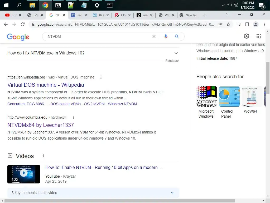Open OS/2 MVDM sitelink

coord(94,104)
